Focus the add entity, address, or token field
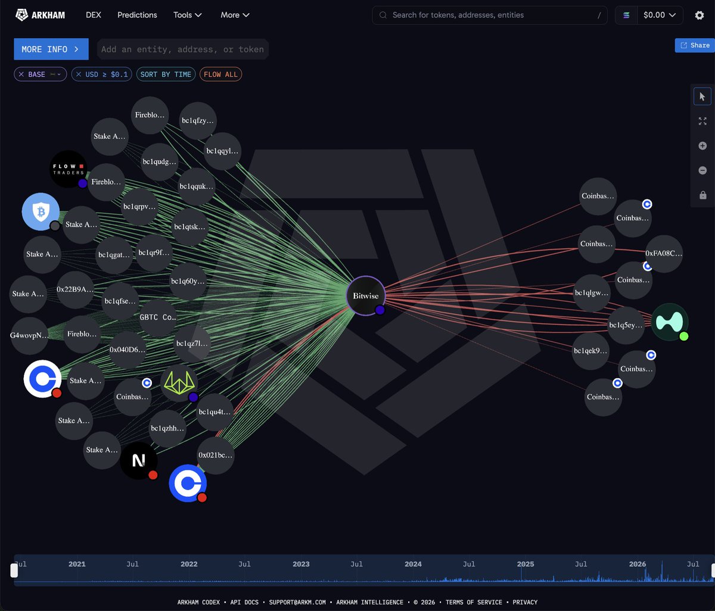 pos(182,49)
